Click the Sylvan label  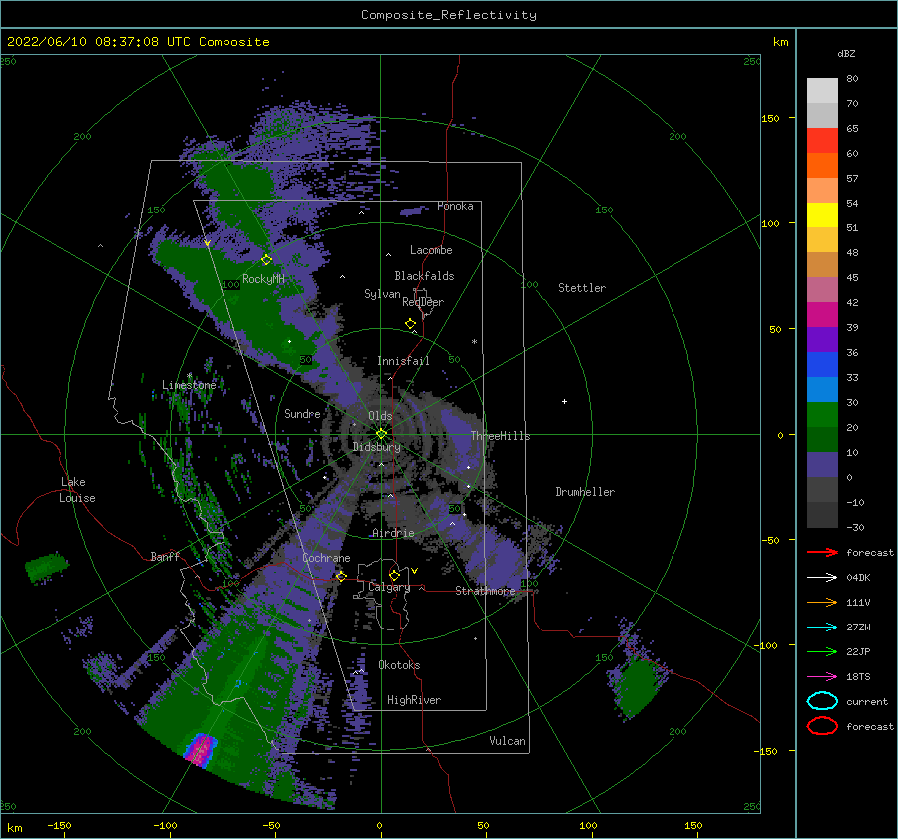pyautogui.click(x=382, y=294)
